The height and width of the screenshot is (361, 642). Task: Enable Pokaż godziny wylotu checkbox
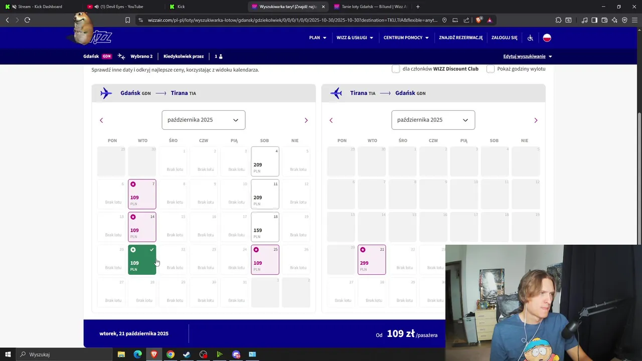click(x=491, y=69)
